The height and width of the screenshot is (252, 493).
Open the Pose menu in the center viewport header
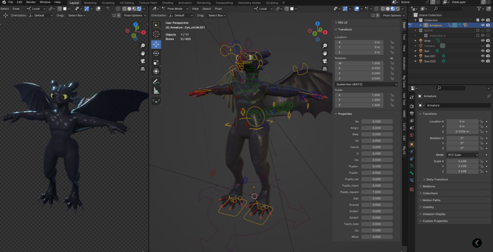[x=218, y=9]
